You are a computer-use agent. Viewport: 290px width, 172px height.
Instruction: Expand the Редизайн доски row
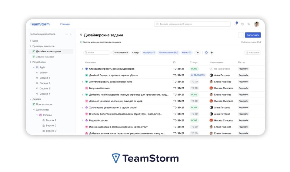[x=82, y=121]
